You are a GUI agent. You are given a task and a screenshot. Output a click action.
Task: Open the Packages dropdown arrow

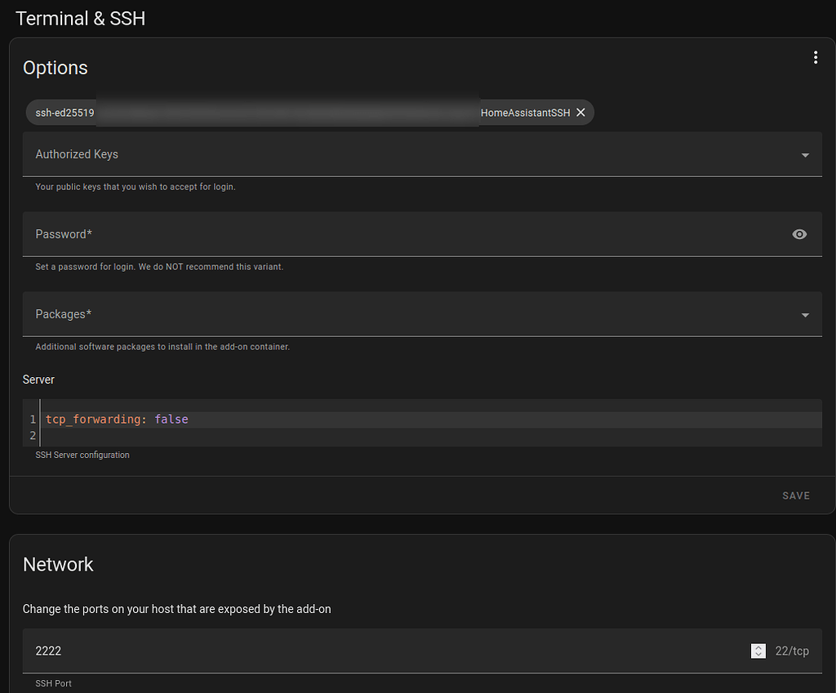[805, 315]
